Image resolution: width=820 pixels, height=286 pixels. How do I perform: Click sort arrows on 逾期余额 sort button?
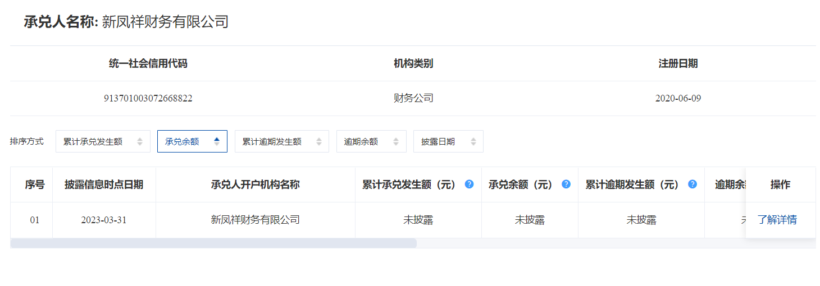click(x=396, y=142)
